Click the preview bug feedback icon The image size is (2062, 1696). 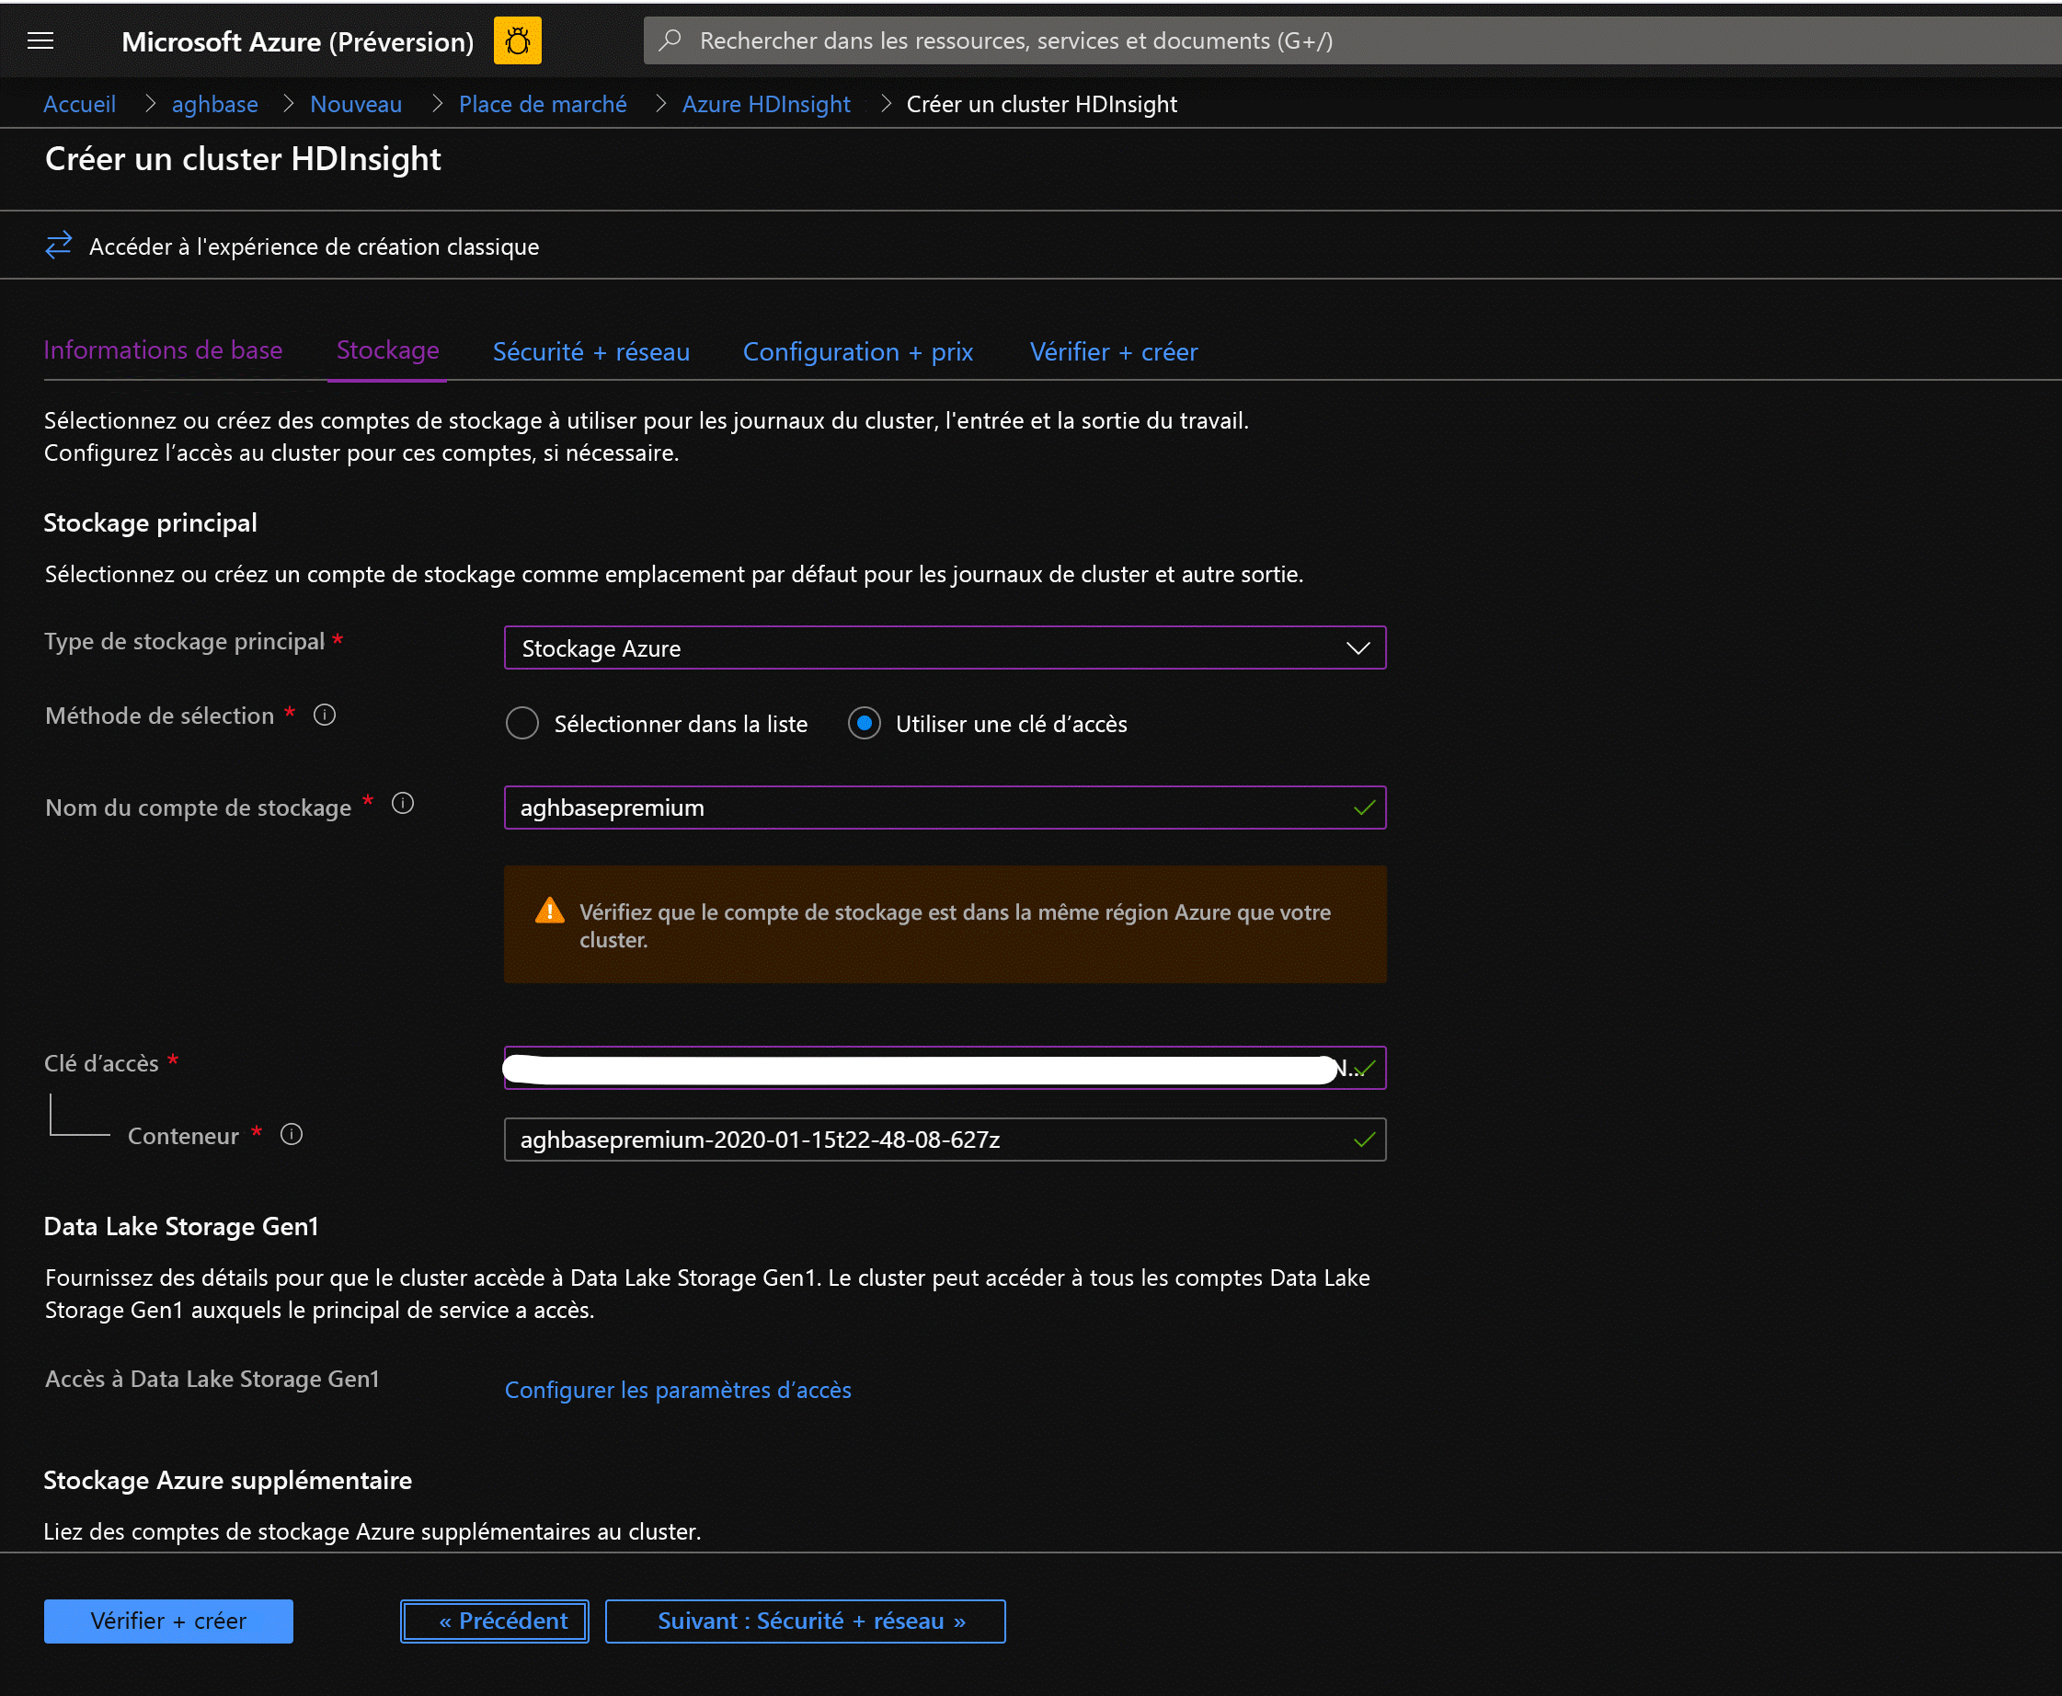coord(517,41)
